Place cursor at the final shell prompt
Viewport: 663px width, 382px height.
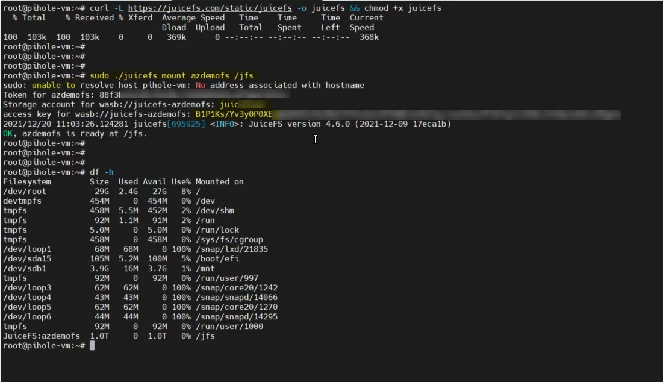click(x=92, y=346)
